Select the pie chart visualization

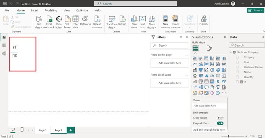coord(212,70)
